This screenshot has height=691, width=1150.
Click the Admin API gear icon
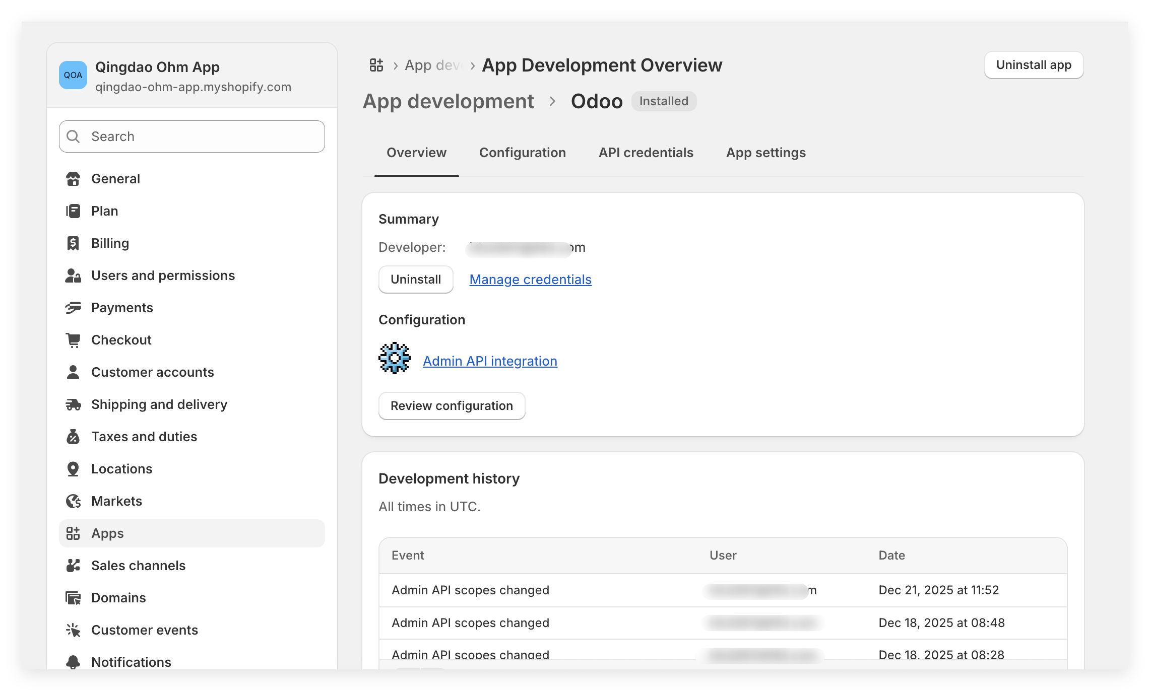[x=395, y=358]
